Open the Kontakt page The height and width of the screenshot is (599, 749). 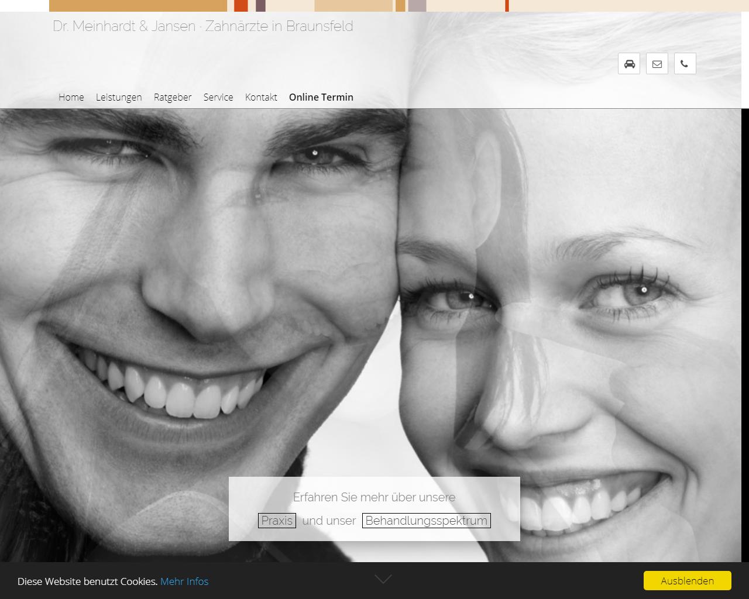pyautogui.click(x=261, y=97)
